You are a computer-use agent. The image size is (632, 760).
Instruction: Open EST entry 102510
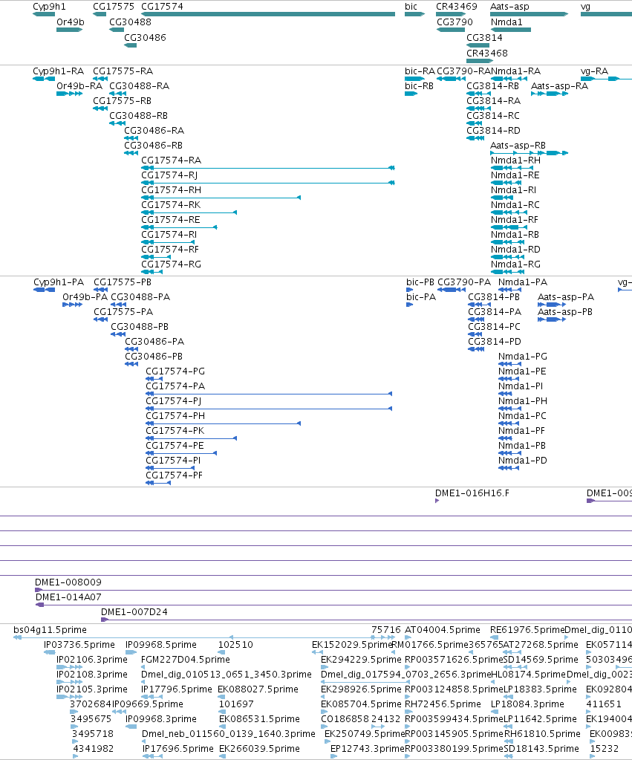pos(235,645)
